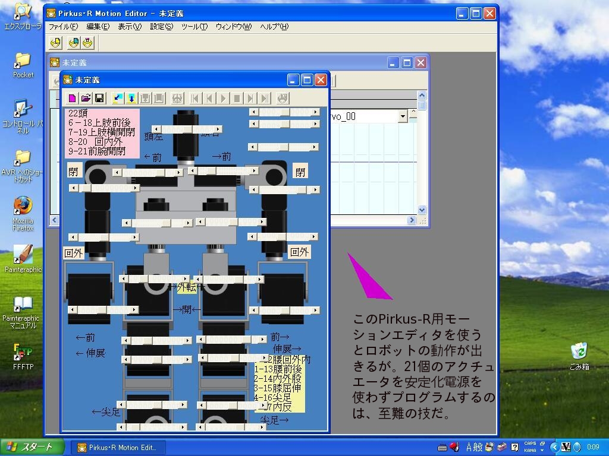609x456 pixels.
Task: Save with the floppy disk icon
Action: [99, 98]
